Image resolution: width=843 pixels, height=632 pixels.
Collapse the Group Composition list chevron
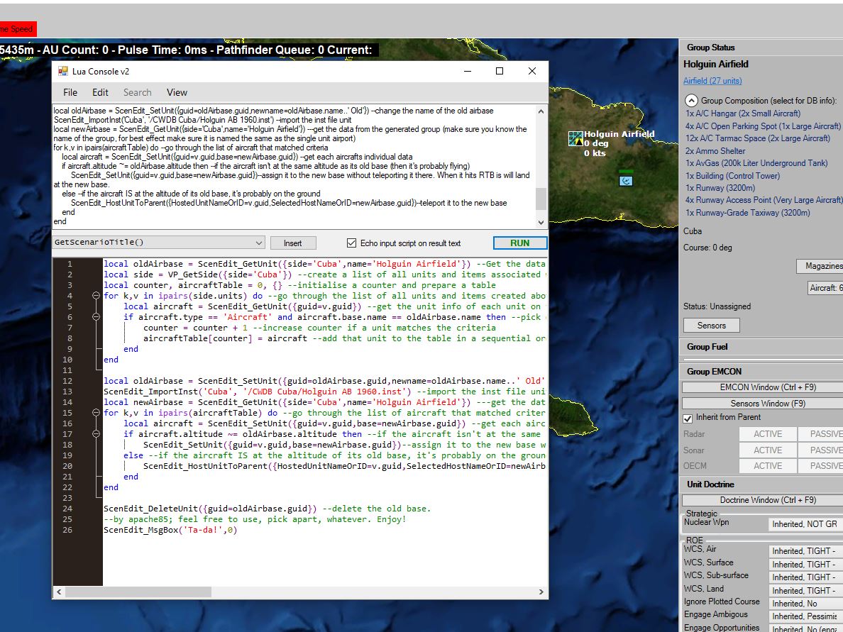[x=691, y=101]
